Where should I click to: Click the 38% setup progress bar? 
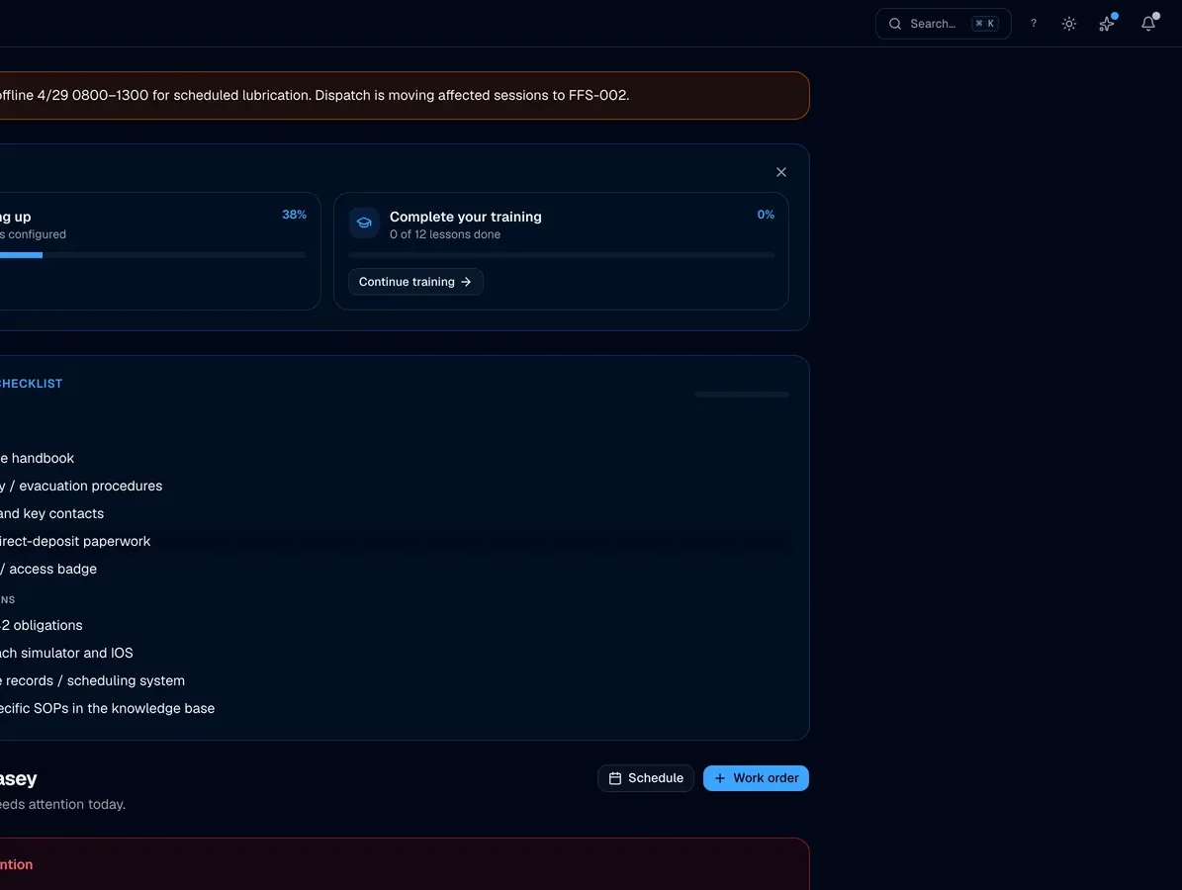pos(153,255)
